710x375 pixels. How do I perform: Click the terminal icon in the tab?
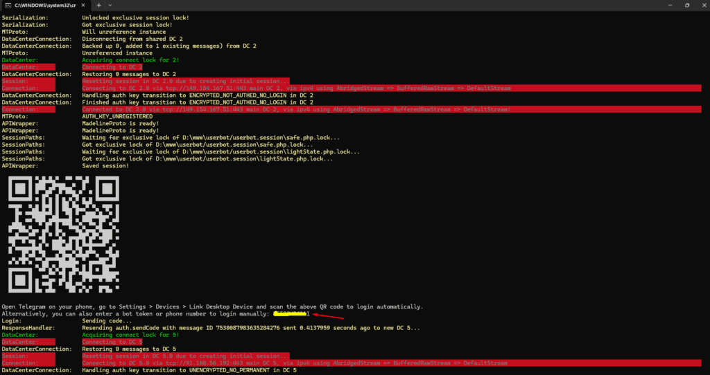7,5
